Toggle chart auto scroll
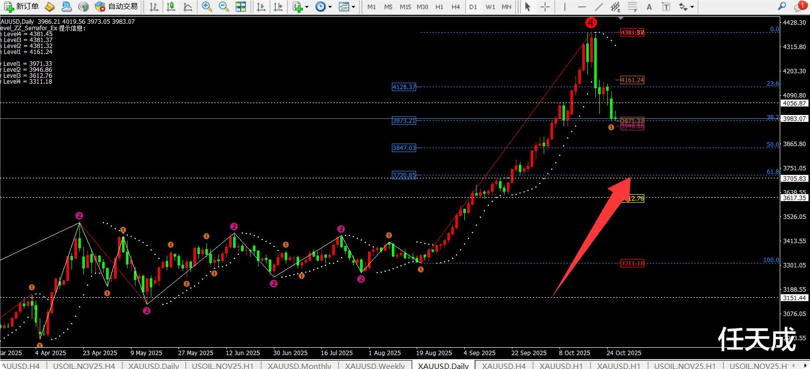 click(261, 6)
